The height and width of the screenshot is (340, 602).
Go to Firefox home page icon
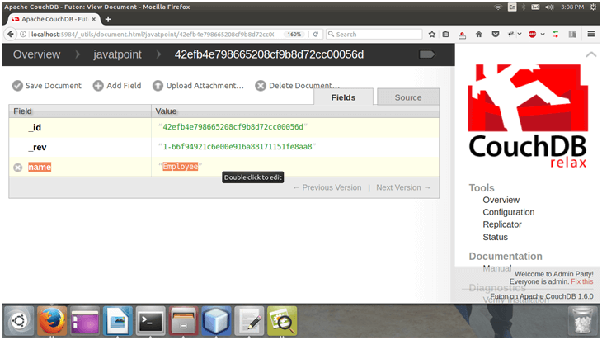[x=479, y=34]
